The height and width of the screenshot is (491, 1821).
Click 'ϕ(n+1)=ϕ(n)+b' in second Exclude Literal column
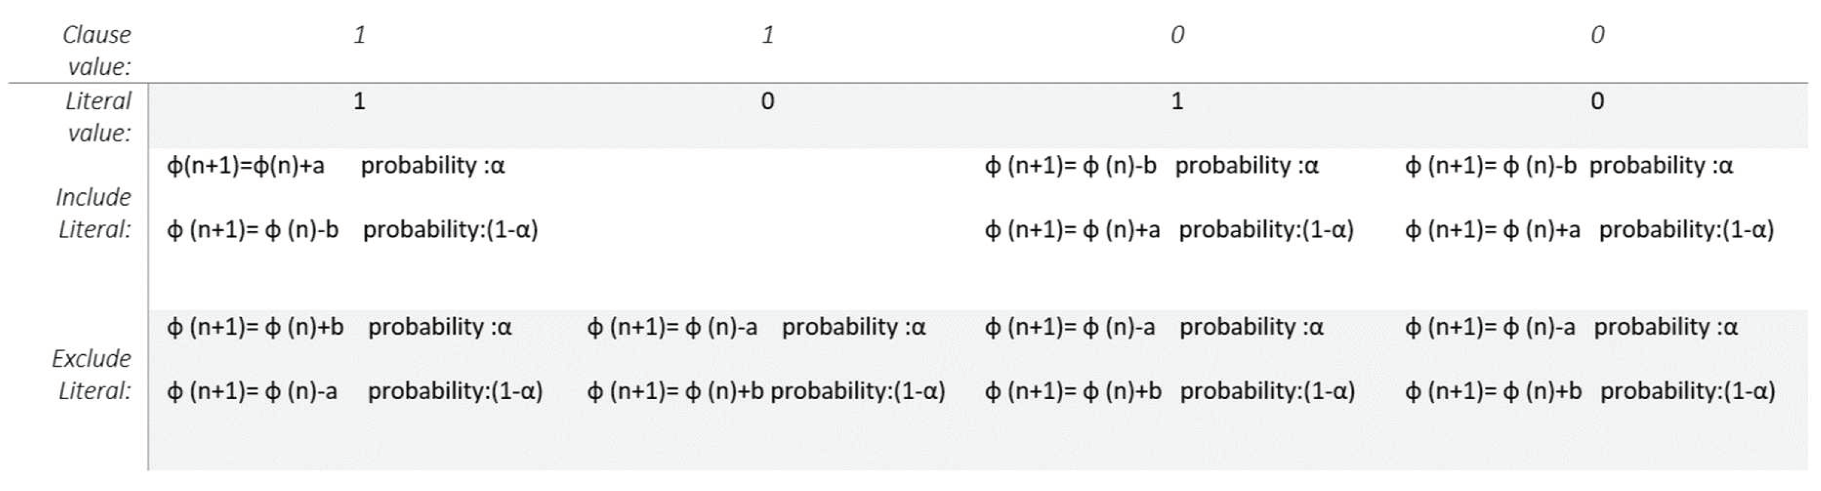[x=675, y=391]
